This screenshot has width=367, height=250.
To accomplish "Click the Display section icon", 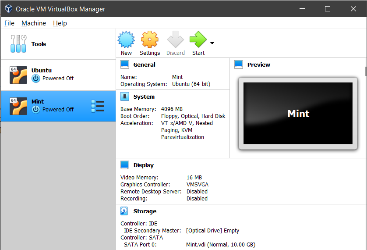I will (x=125, y=165).
